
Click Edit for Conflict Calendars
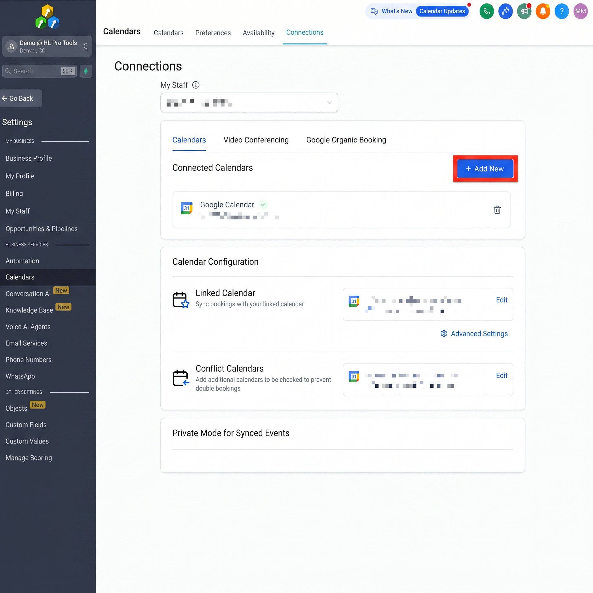502,375
